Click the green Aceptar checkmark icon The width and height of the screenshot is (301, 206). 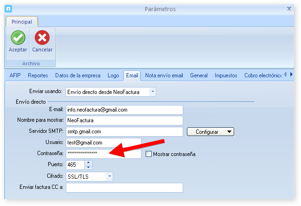(x=18, y=38)
